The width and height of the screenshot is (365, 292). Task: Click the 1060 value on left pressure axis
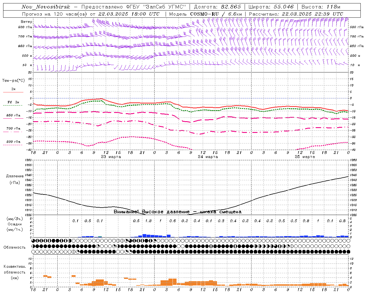pos(29,160)
